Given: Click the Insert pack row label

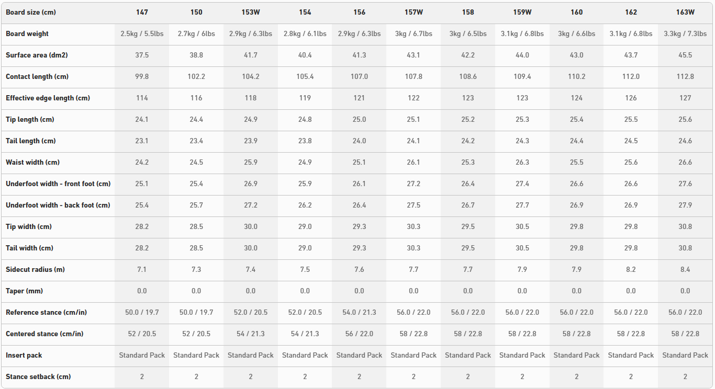Looking at the screenshot, I should [24, 355].
